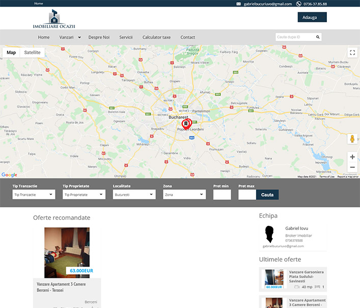Click the Adauga button
The width and height of the screenshot is (360, 308).
[x=312, y=17]
